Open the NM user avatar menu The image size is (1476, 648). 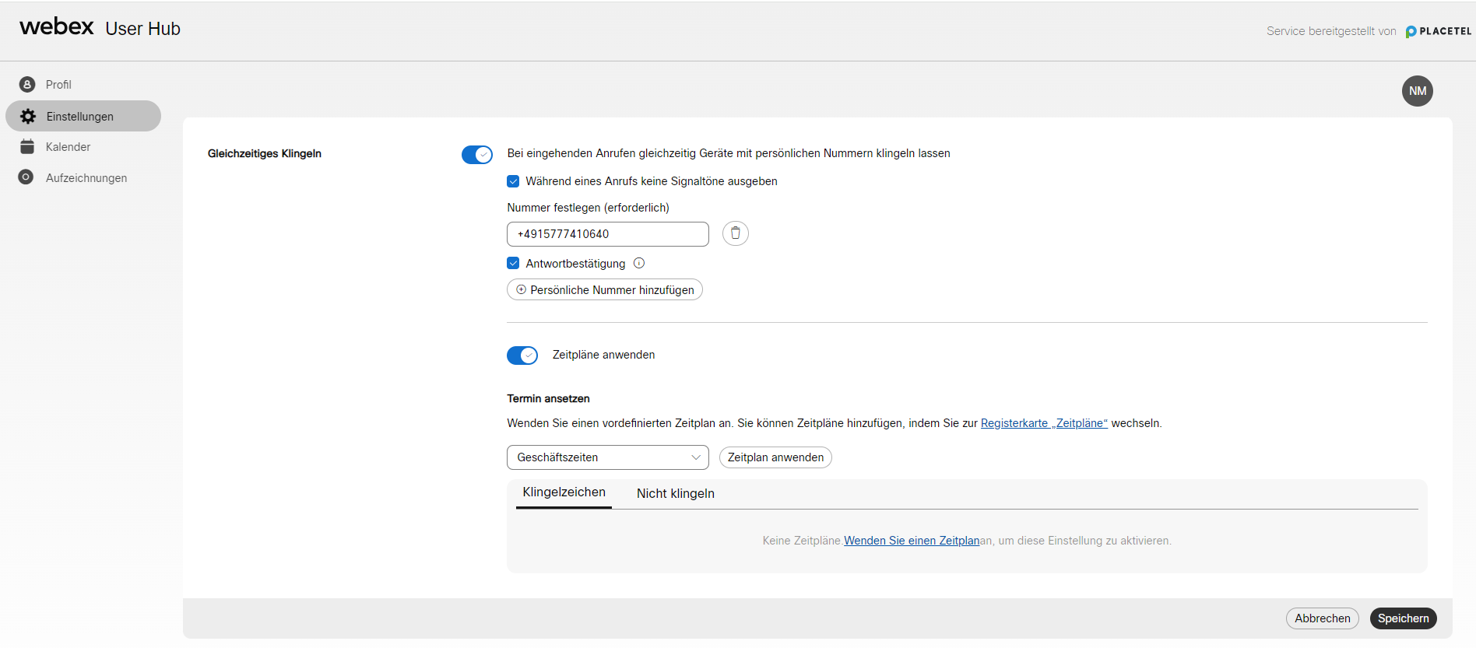tap(1417, 91)
